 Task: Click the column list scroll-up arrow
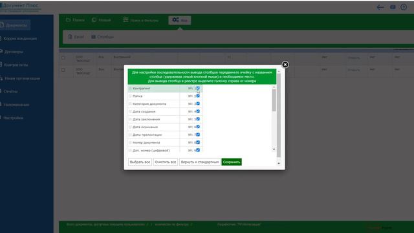click(x=274, y=87)
